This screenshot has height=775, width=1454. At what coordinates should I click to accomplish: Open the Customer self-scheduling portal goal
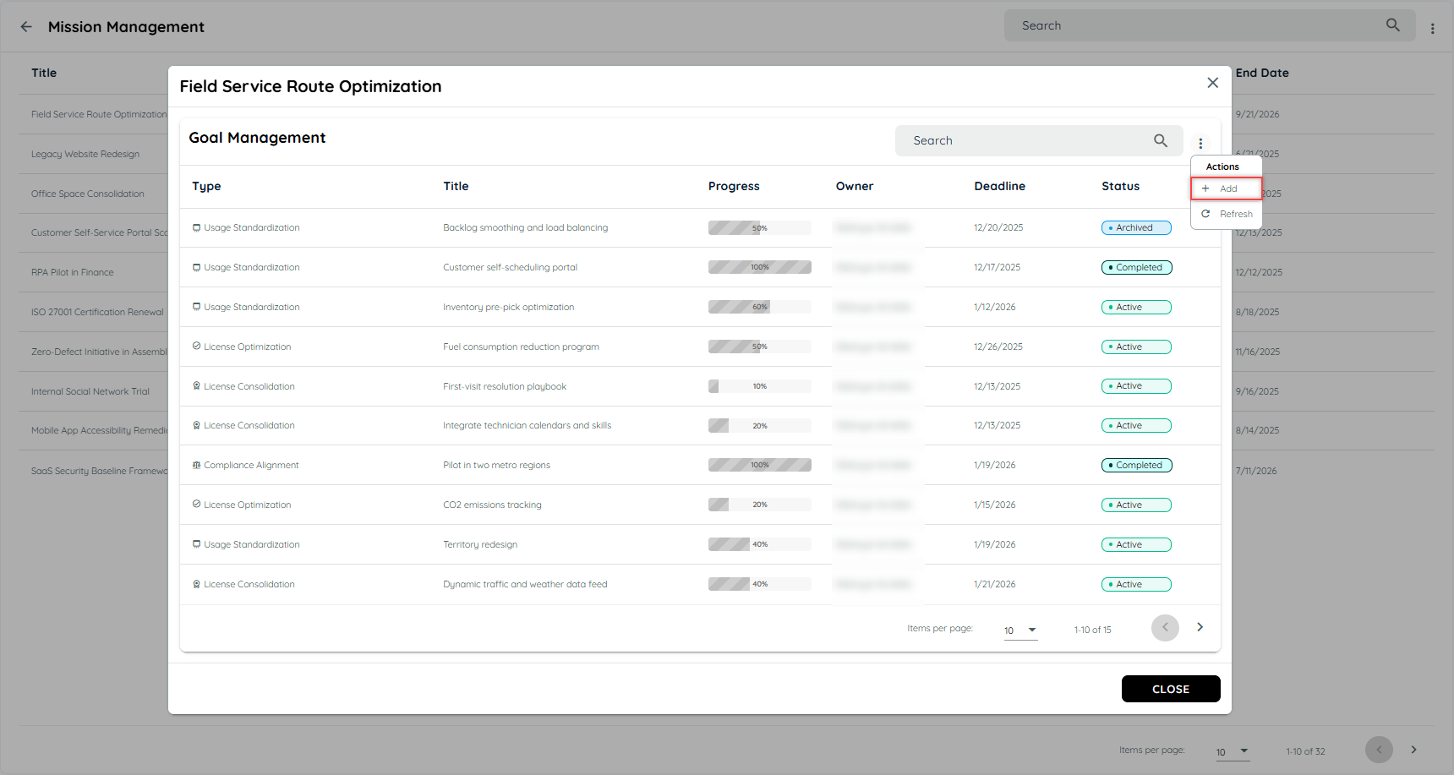510,267
